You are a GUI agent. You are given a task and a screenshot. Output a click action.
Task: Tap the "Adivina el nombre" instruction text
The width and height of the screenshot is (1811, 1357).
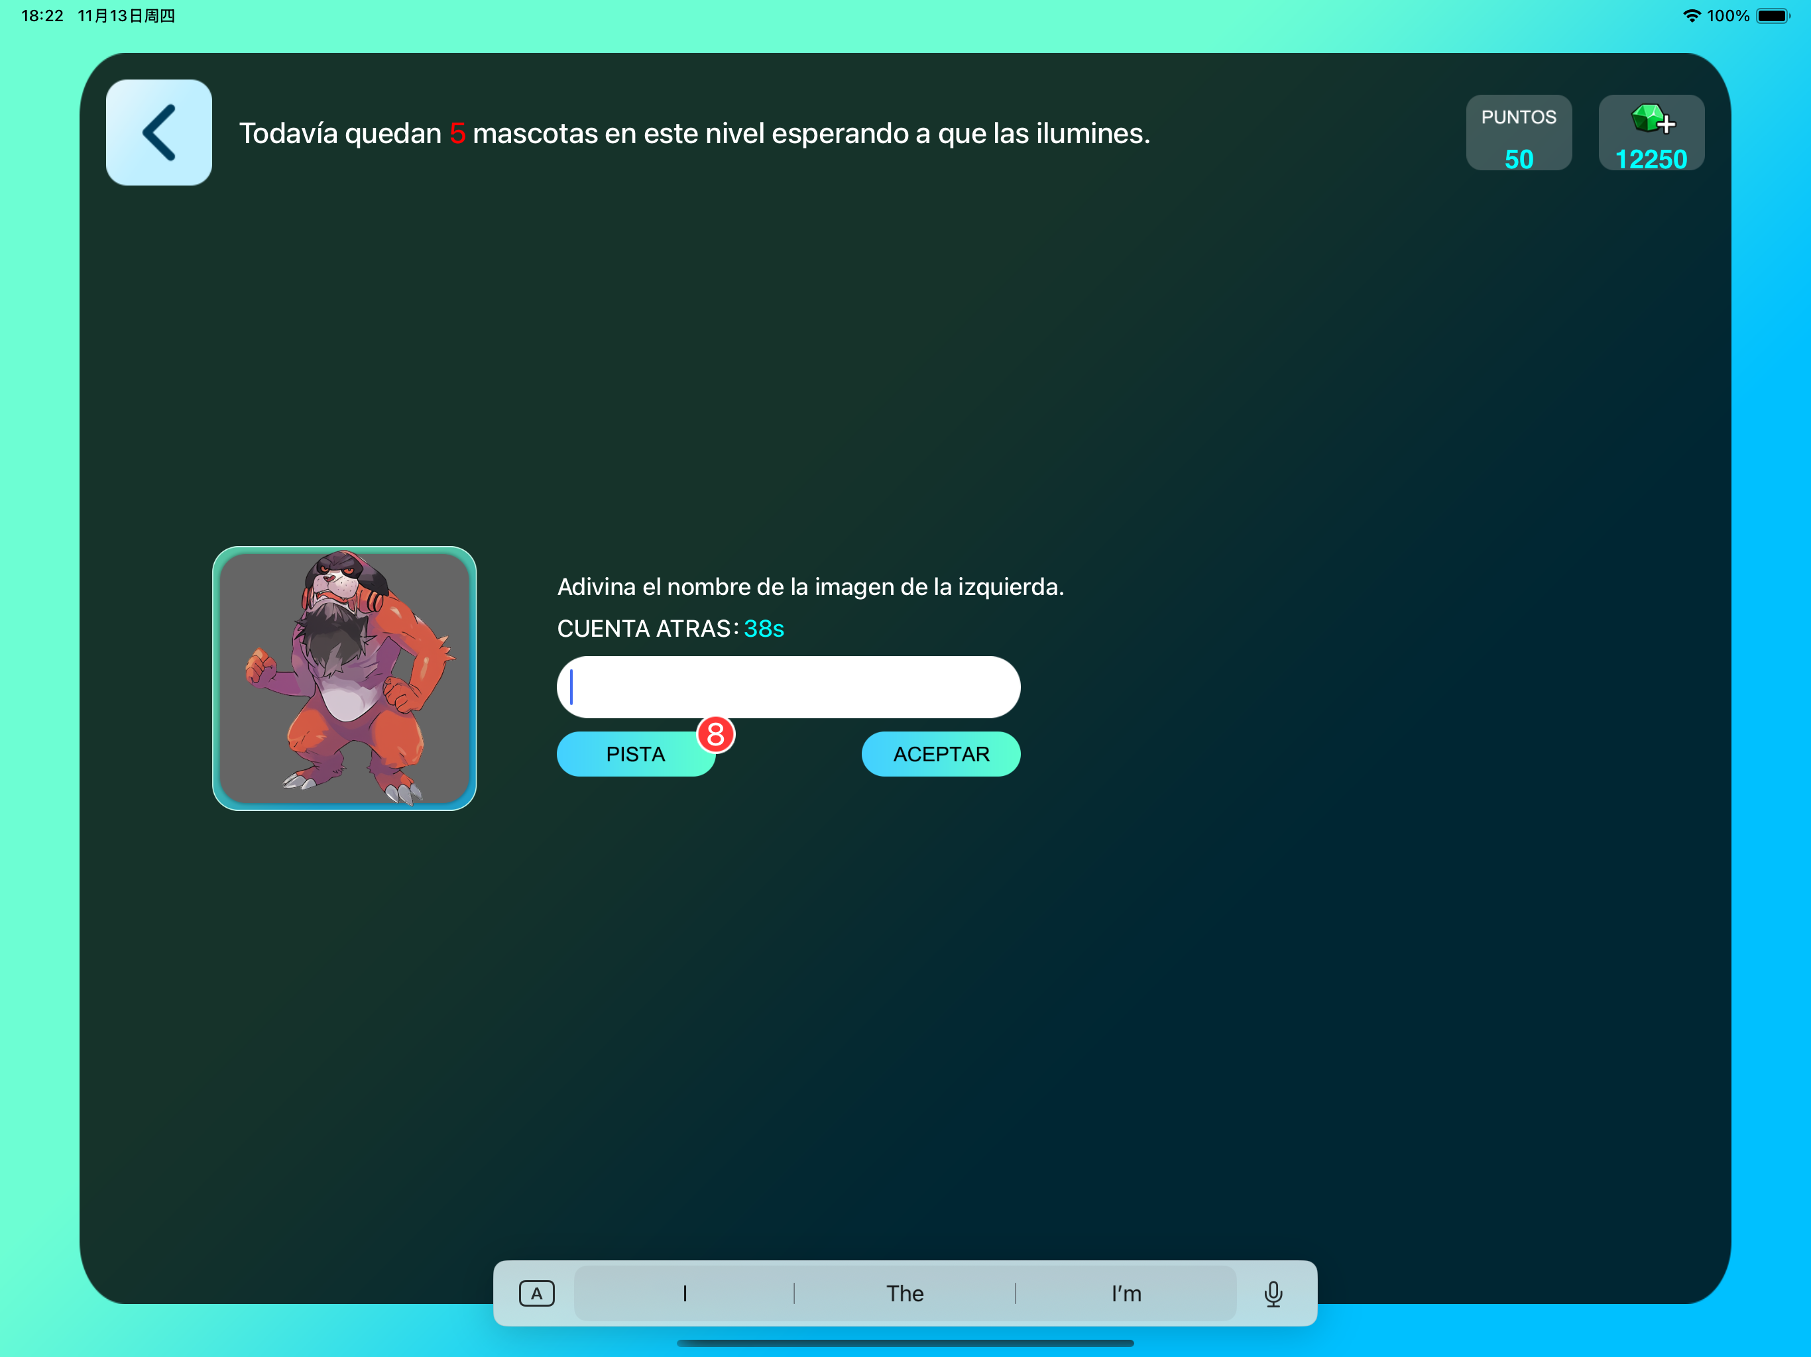tap(811, 587)
